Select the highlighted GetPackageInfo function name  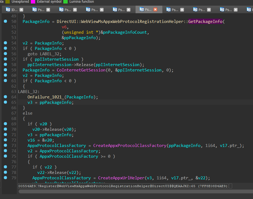coord(205,22)
